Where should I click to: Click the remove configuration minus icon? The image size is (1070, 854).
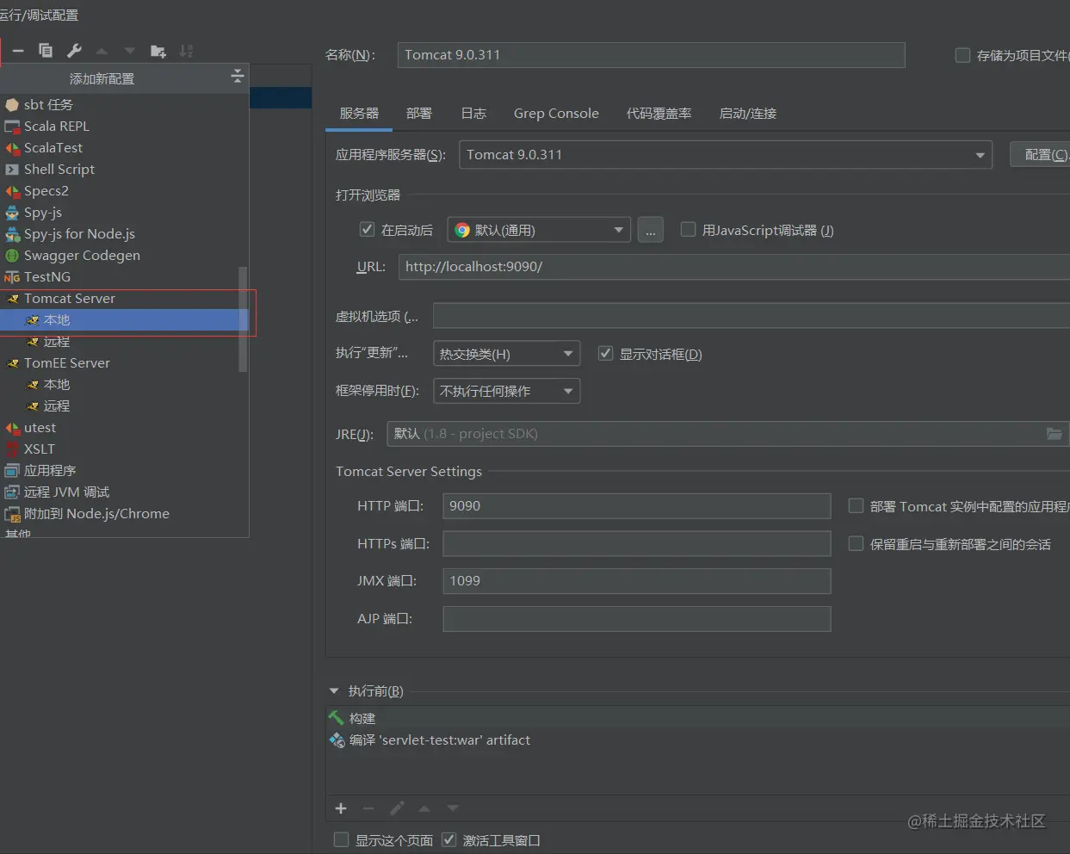tap(18, 51)
